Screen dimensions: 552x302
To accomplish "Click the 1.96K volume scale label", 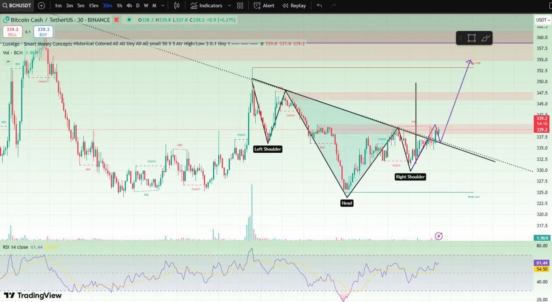I will (x=542, y=238).
